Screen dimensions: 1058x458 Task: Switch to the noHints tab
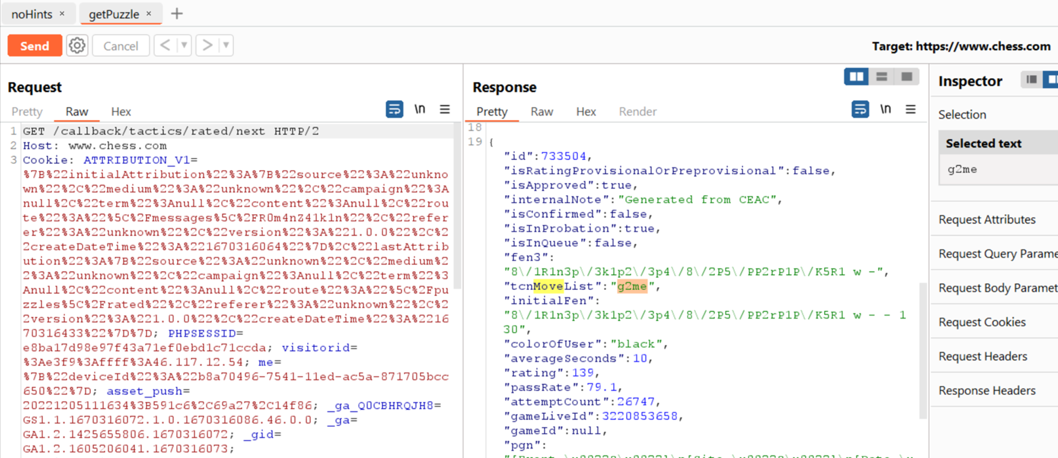pyautogui.click(x=31, y=14)
